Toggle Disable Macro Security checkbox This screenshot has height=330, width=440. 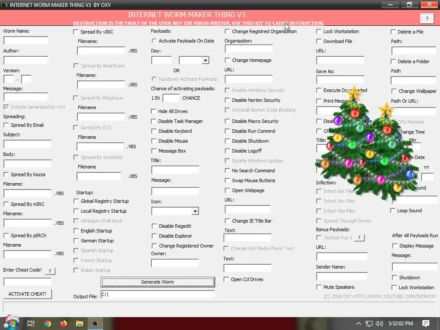[x=227, y=121]
